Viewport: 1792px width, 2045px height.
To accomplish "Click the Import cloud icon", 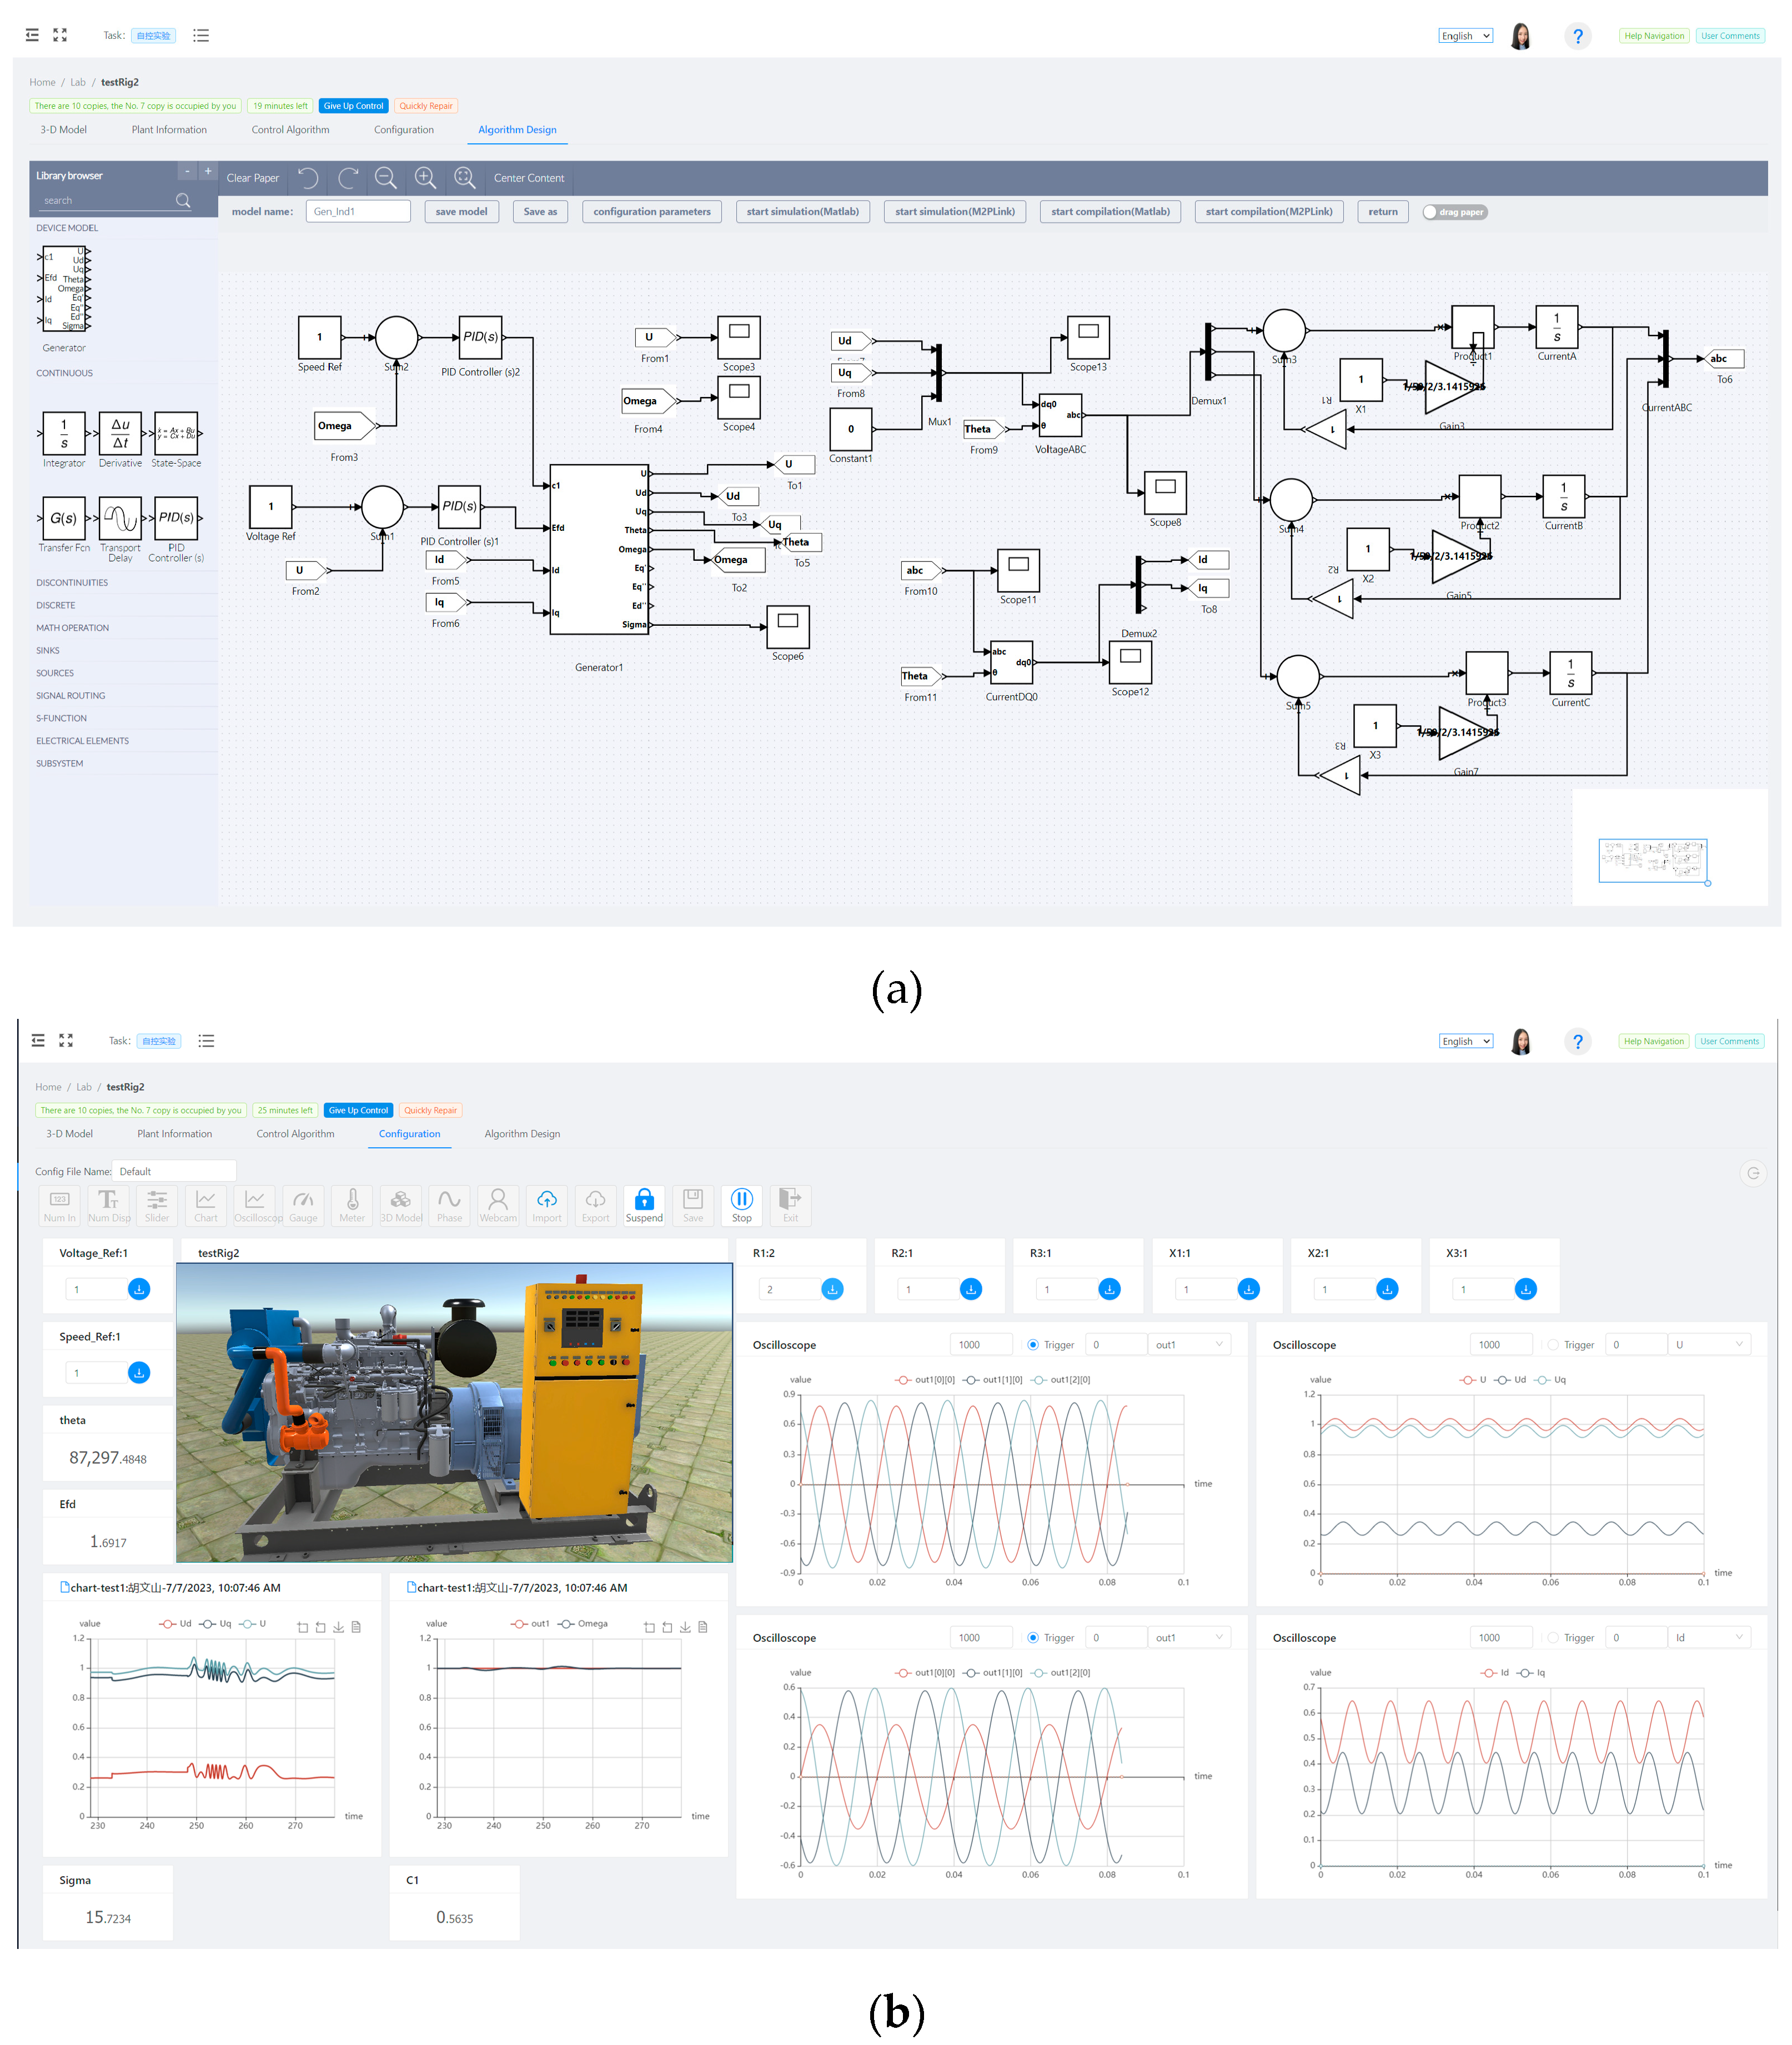I will pyautogui.click(x=546, y=1199).
